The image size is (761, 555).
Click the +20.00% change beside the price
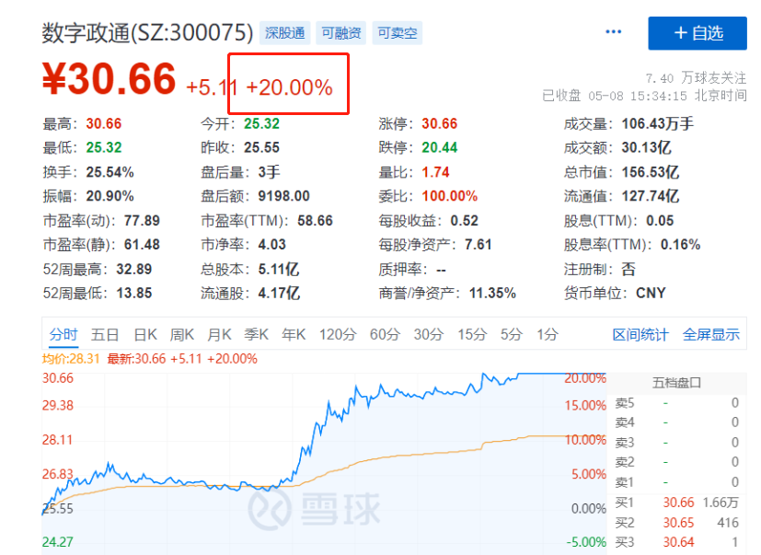pos(289,87)
